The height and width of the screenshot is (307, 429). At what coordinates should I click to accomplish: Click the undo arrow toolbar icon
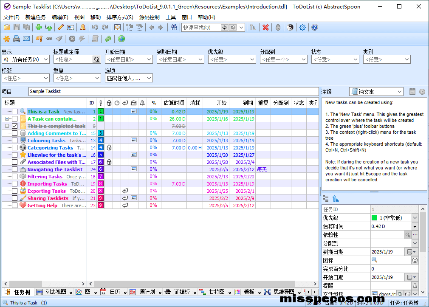pos(95,28)
